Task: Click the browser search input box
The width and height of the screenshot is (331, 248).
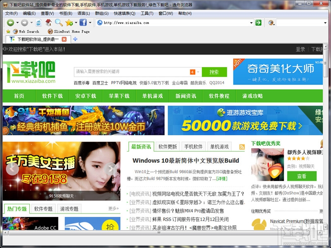Action: pyautogui.click(x=299, y=23)
